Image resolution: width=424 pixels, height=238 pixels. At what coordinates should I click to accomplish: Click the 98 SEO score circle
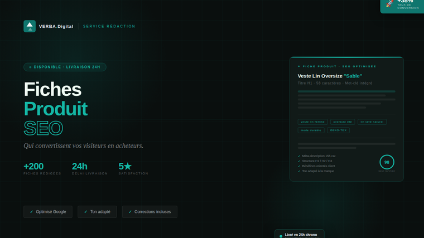point(387,162)
